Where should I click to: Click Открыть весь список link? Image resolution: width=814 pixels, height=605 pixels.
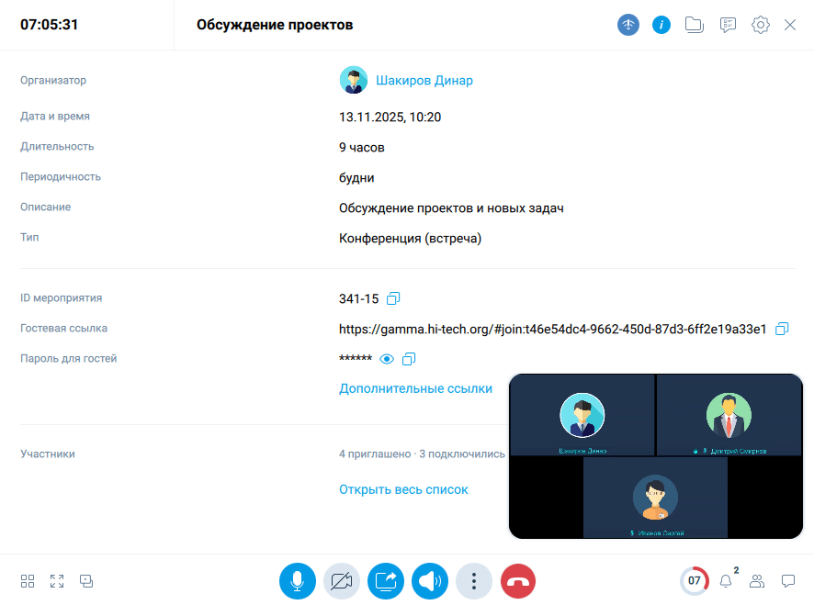(x=403, y=489)
